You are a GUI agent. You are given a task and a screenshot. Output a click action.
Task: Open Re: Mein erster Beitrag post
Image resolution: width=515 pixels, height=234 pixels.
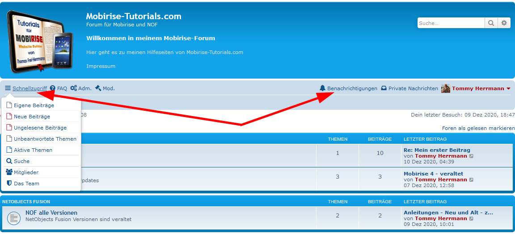tap(437, 150)
